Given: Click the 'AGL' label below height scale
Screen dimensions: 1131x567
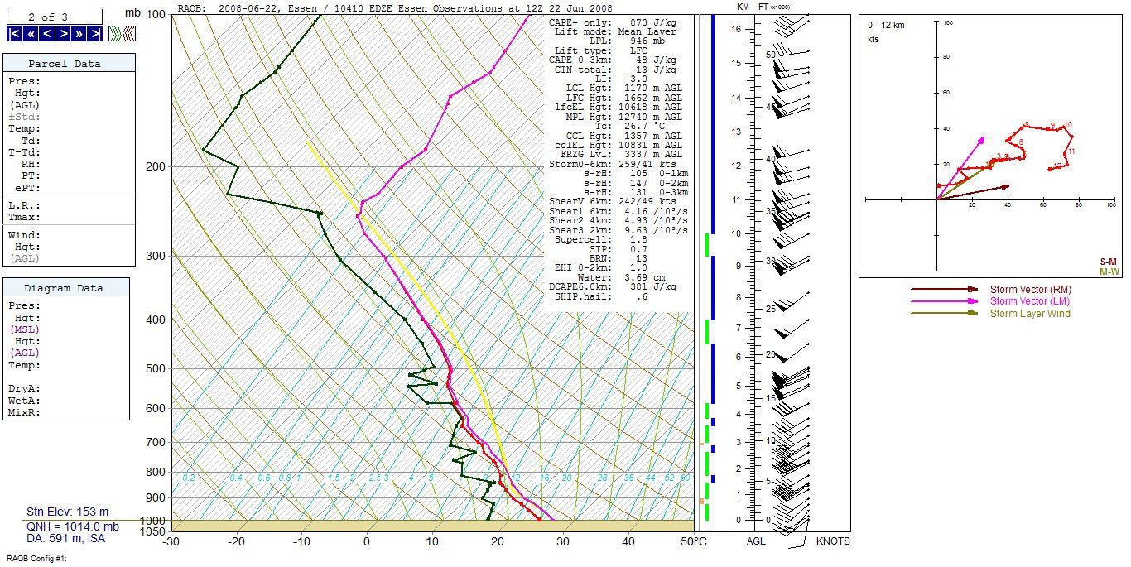Looking at the screenshot, I should (x=755, y=541).
